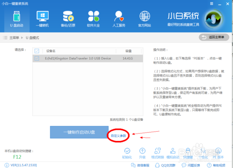
Task: Click 返回主菜单 button
Action: 214,37
